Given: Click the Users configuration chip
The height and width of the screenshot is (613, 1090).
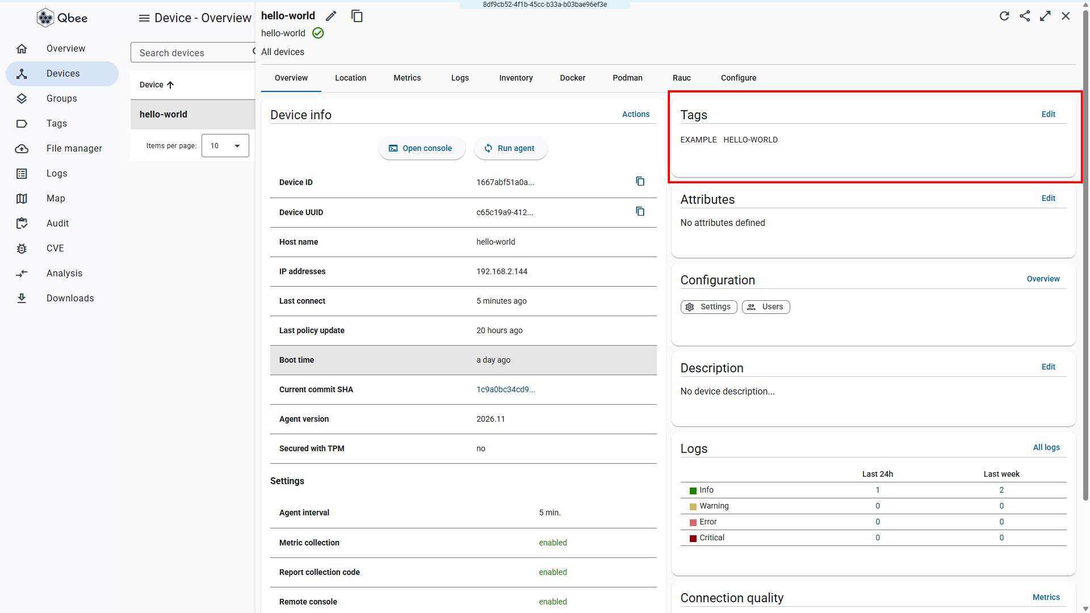Looking at the screenshot, I should 766,307.
